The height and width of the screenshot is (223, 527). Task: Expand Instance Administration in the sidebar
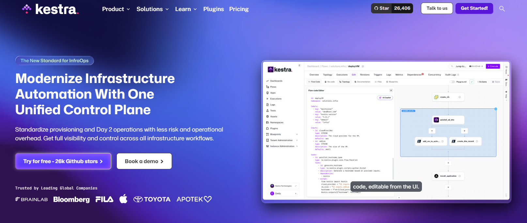(x=282, y=146)
